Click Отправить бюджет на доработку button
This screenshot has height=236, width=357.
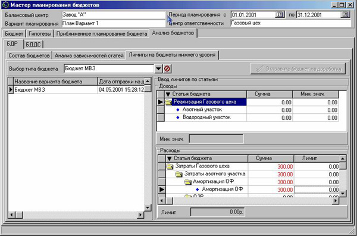[298, 69]
